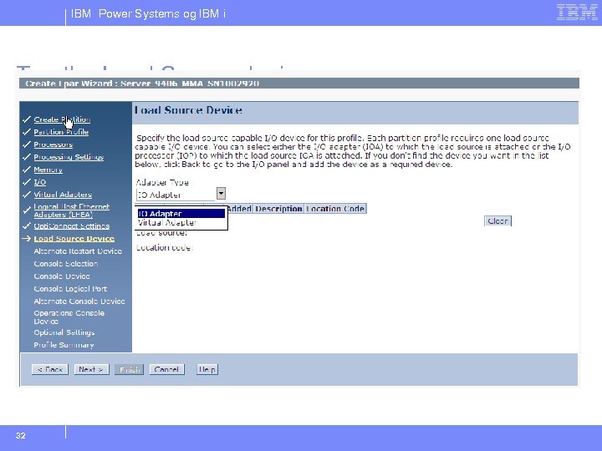The height and width of the screenshot is (451, 602).
Task: Go back with the Back button
Action: point(50,369)
